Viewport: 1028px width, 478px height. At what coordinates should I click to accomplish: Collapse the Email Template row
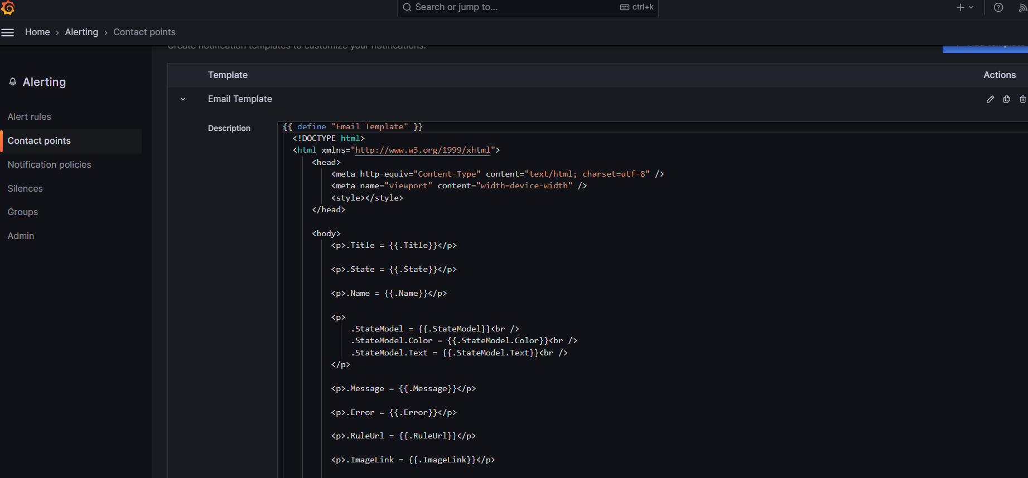[183, 99]
